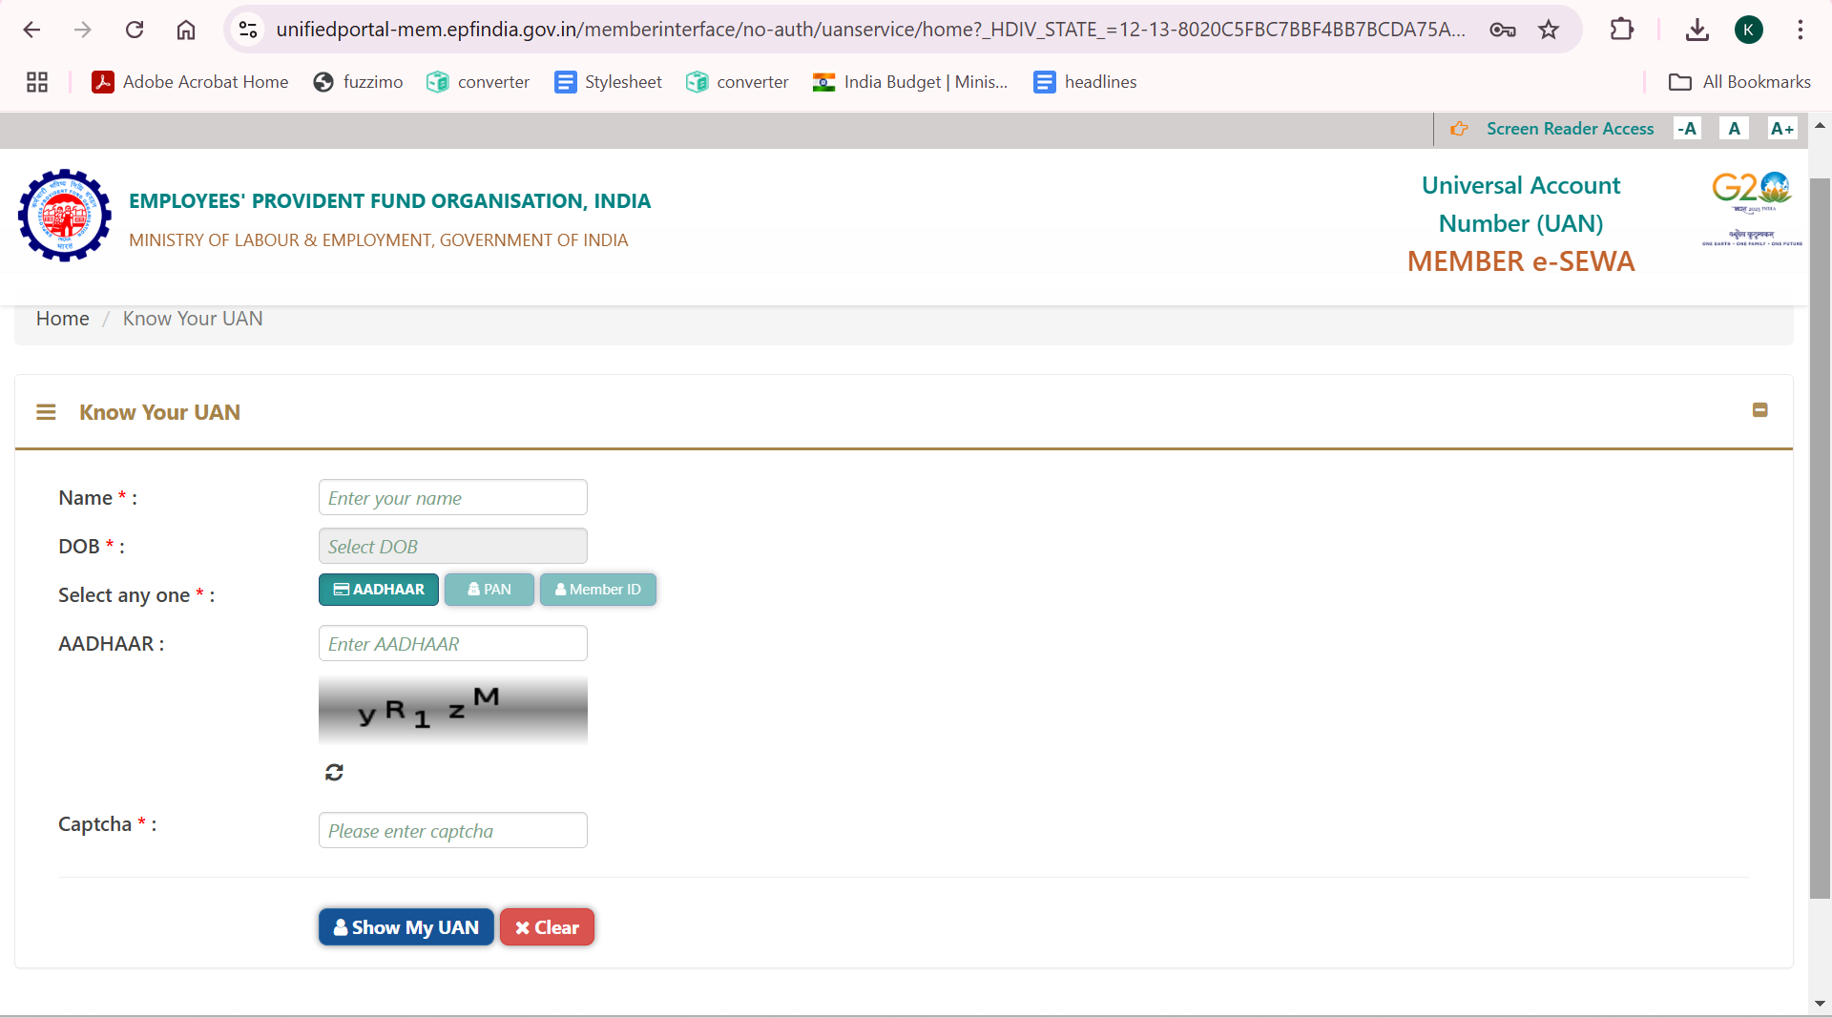Click the Screen Reader Access hand icon
The image size is (1832, 1018).
tap(1459, 128)
